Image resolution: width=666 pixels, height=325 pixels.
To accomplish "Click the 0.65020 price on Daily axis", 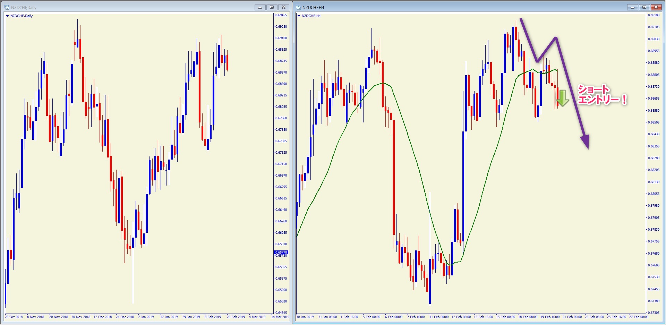I will pyautogui.click(x=281, y=301).
